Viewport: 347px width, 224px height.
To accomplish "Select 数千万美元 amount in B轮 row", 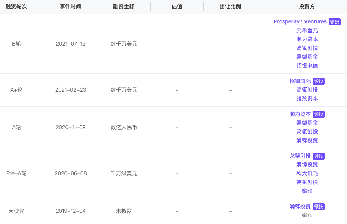I will (124, 44).
